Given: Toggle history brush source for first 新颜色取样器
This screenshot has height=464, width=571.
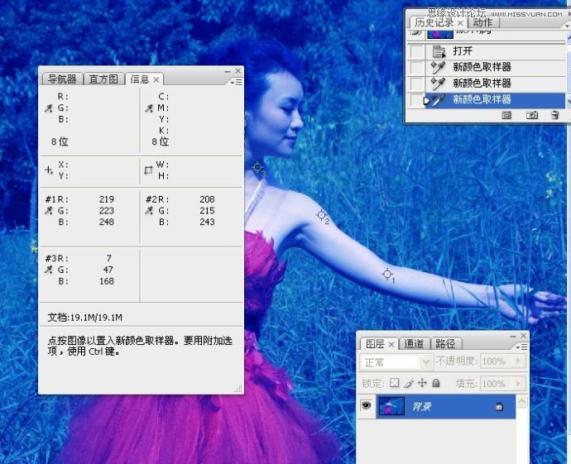Looking at the screenshot, I should pyautogui.click(x=416, y=67).
